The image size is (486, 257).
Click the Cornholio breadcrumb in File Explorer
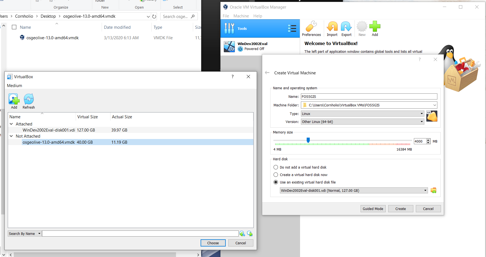[24, 16]
